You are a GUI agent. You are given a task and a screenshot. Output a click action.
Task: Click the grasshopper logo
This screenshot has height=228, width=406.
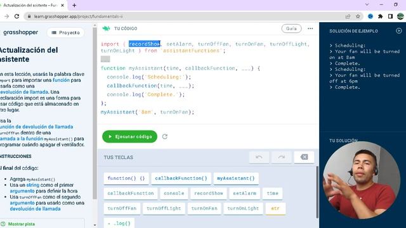pyautogui.click(x=21, y=32)
